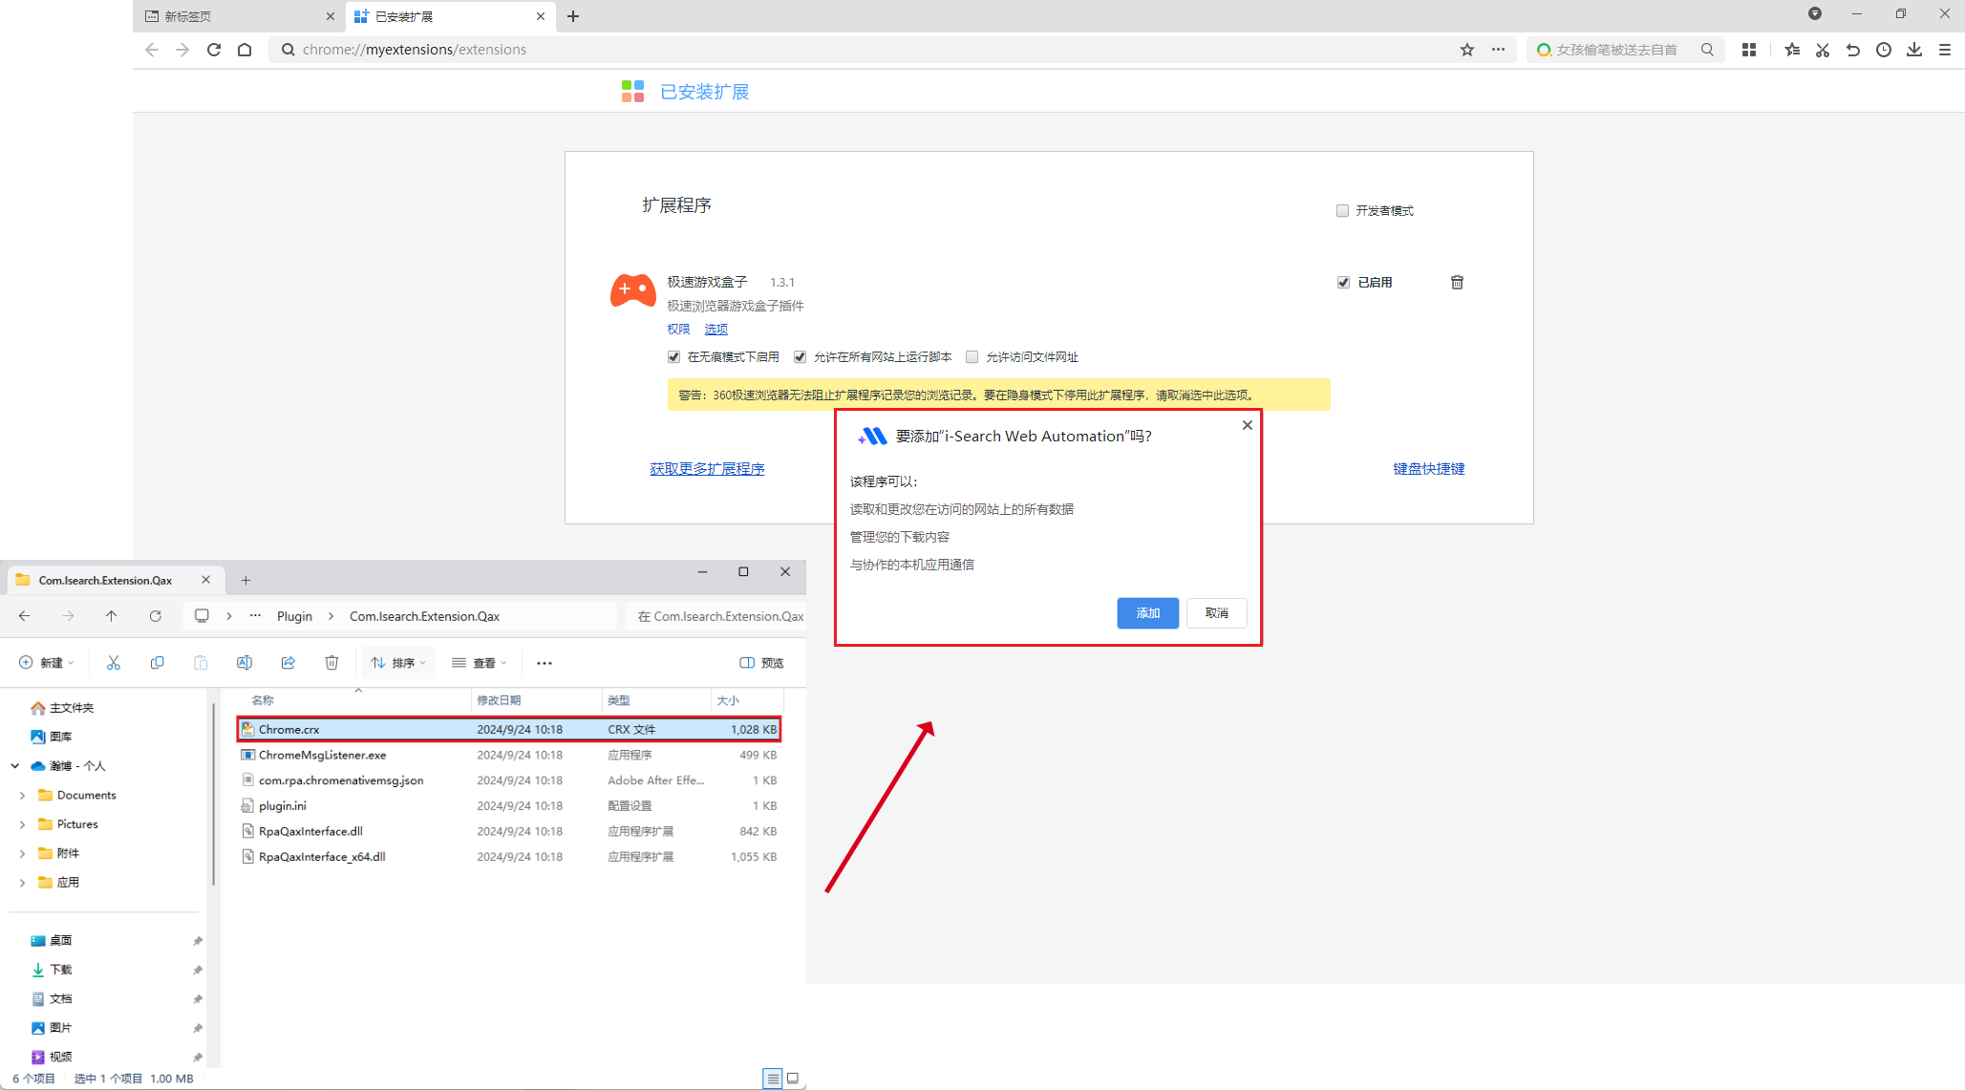Delete the 极速游戏盒子 extension with the trash icon

coord(1457,282)
